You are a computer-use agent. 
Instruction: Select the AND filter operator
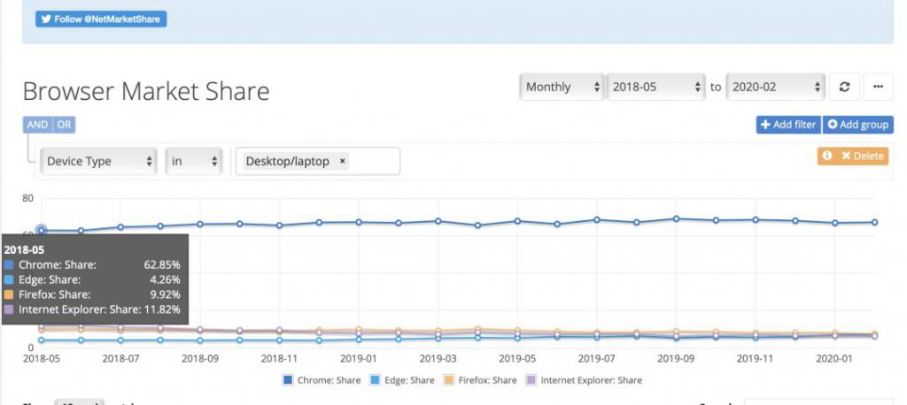(37, 125)
